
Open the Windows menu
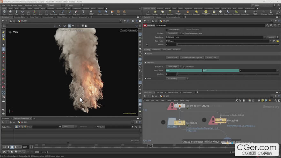[x=28, y=5]
